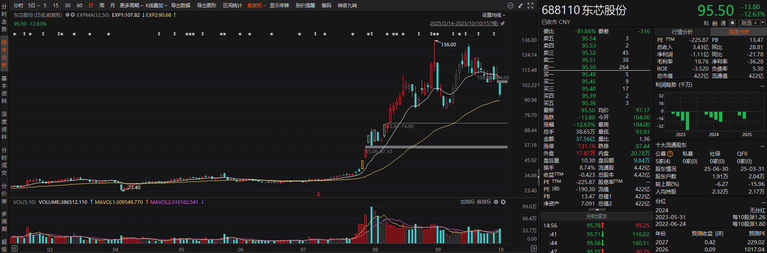
Task: Select the 深度分析 tab
Action: pos(739,32)
